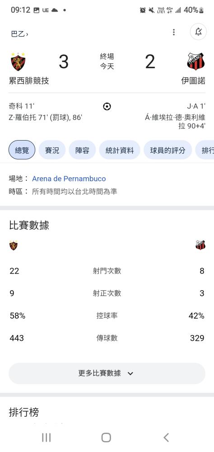Tap the bell notification icon
This screenshot has height=452, width=214.
tap(199, 32)
